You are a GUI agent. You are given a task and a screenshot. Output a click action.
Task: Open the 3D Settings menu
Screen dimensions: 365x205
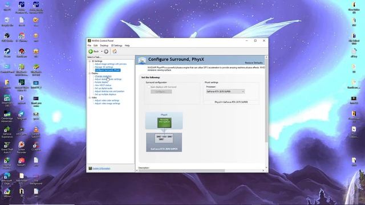coord(116,46)
